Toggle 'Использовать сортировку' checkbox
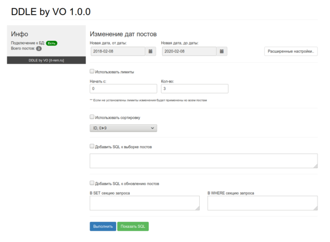Image resolution: width=330 pixels, height=242 pixels. (92, 117)
